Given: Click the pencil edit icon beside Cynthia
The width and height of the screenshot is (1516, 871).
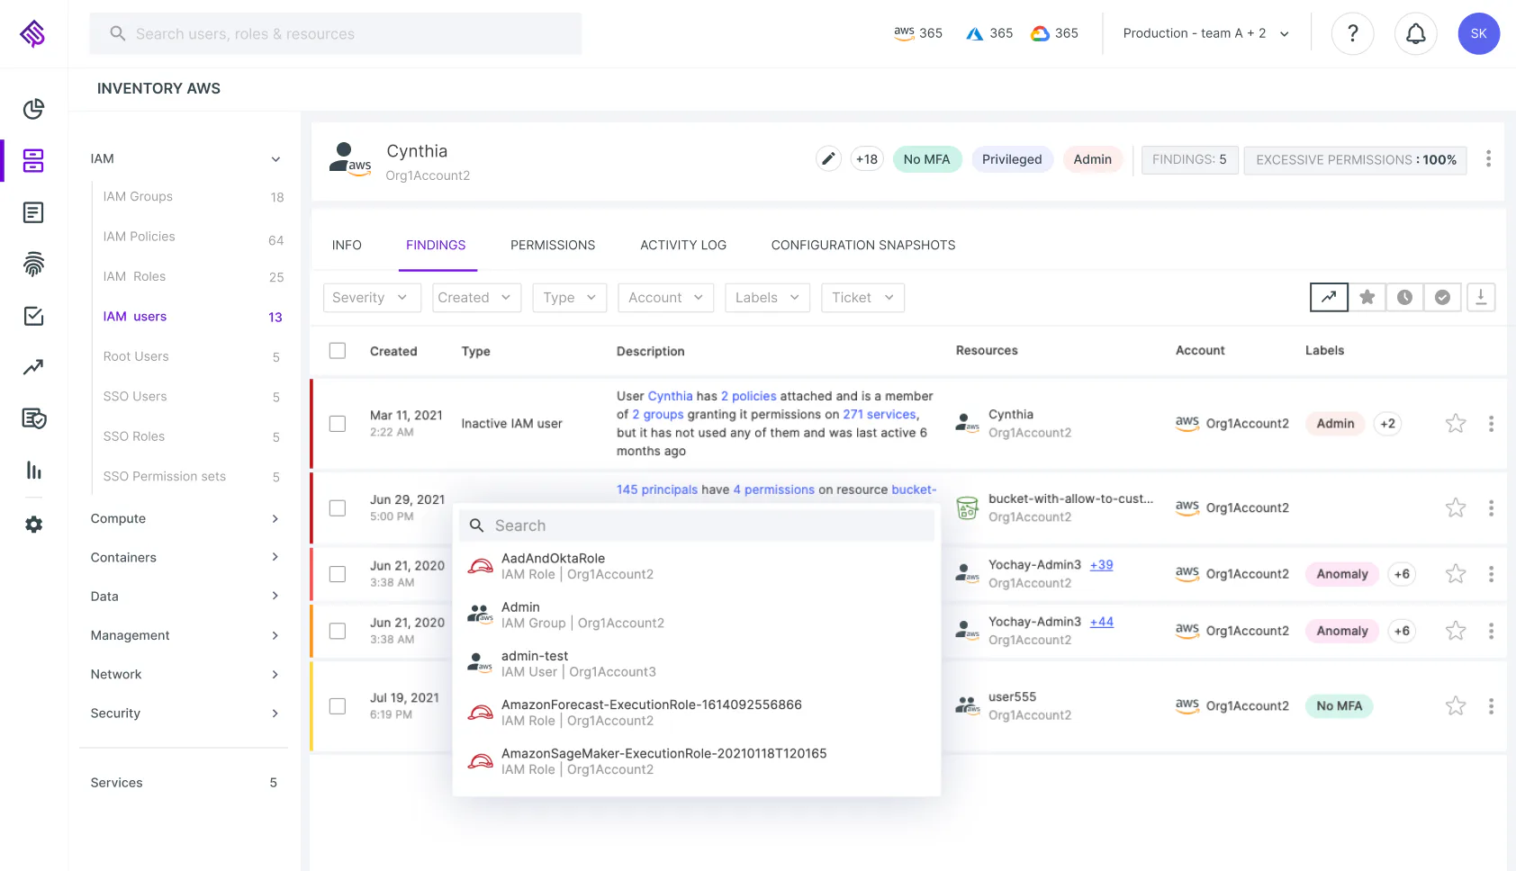Looking at the screenshot, I should (x=828, y=159).
